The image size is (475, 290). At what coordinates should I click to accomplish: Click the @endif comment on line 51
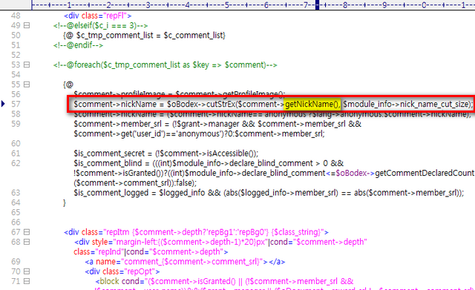coord(78,45)
